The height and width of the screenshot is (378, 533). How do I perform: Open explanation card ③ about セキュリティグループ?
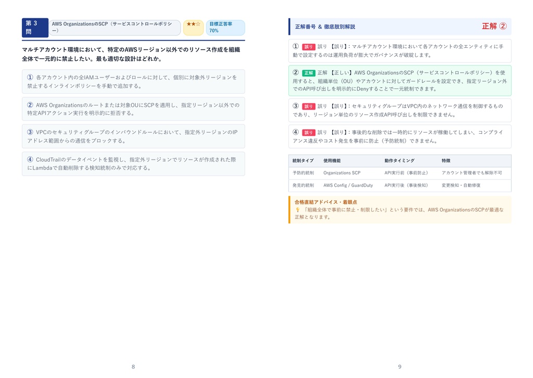[x=400, y=110]
